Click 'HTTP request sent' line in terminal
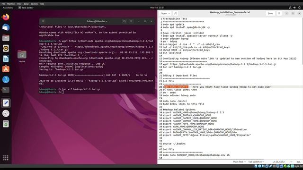Viewport: 303px width, 170px height. click(72, 64)
